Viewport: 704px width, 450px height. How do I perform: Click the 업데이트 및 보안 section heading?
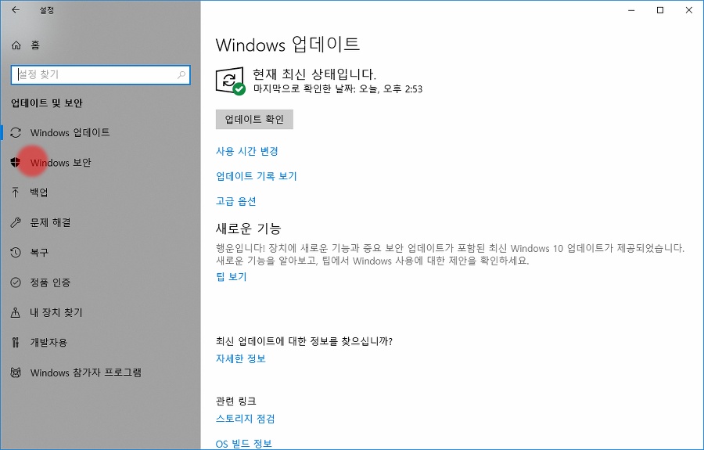pyautogui.click(x=47, y=103)
